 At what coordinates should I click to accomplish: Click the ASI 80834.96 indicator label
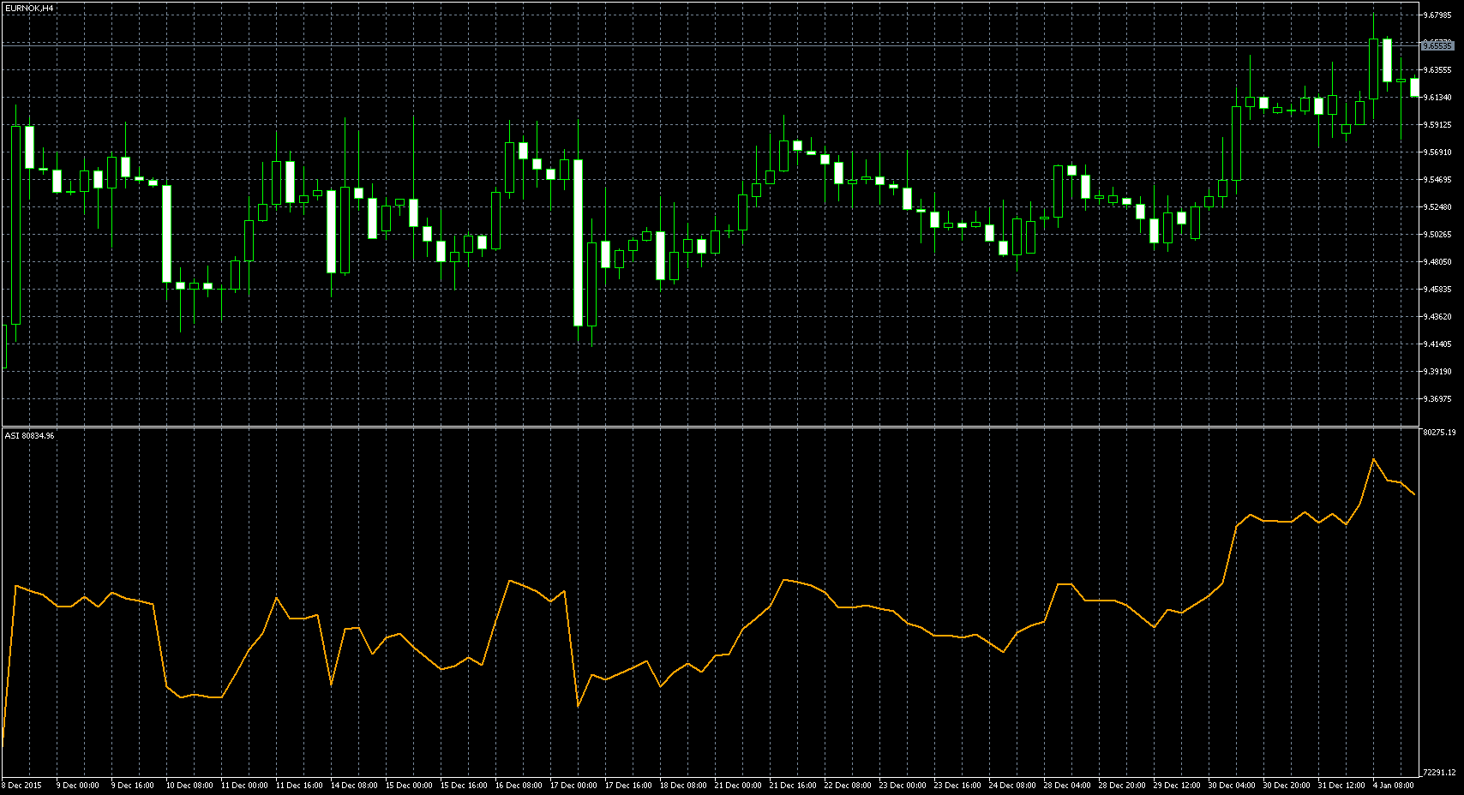point(30,436)
